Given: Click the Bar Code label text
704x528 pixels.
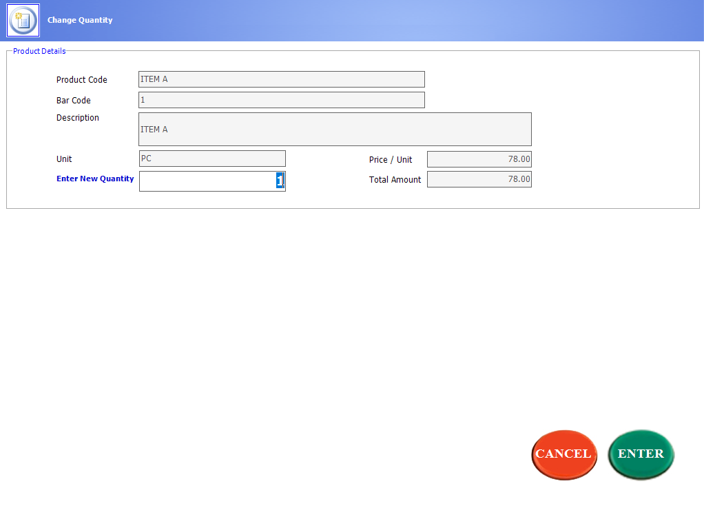Looking at the screenshot, I should pos(73,100).
